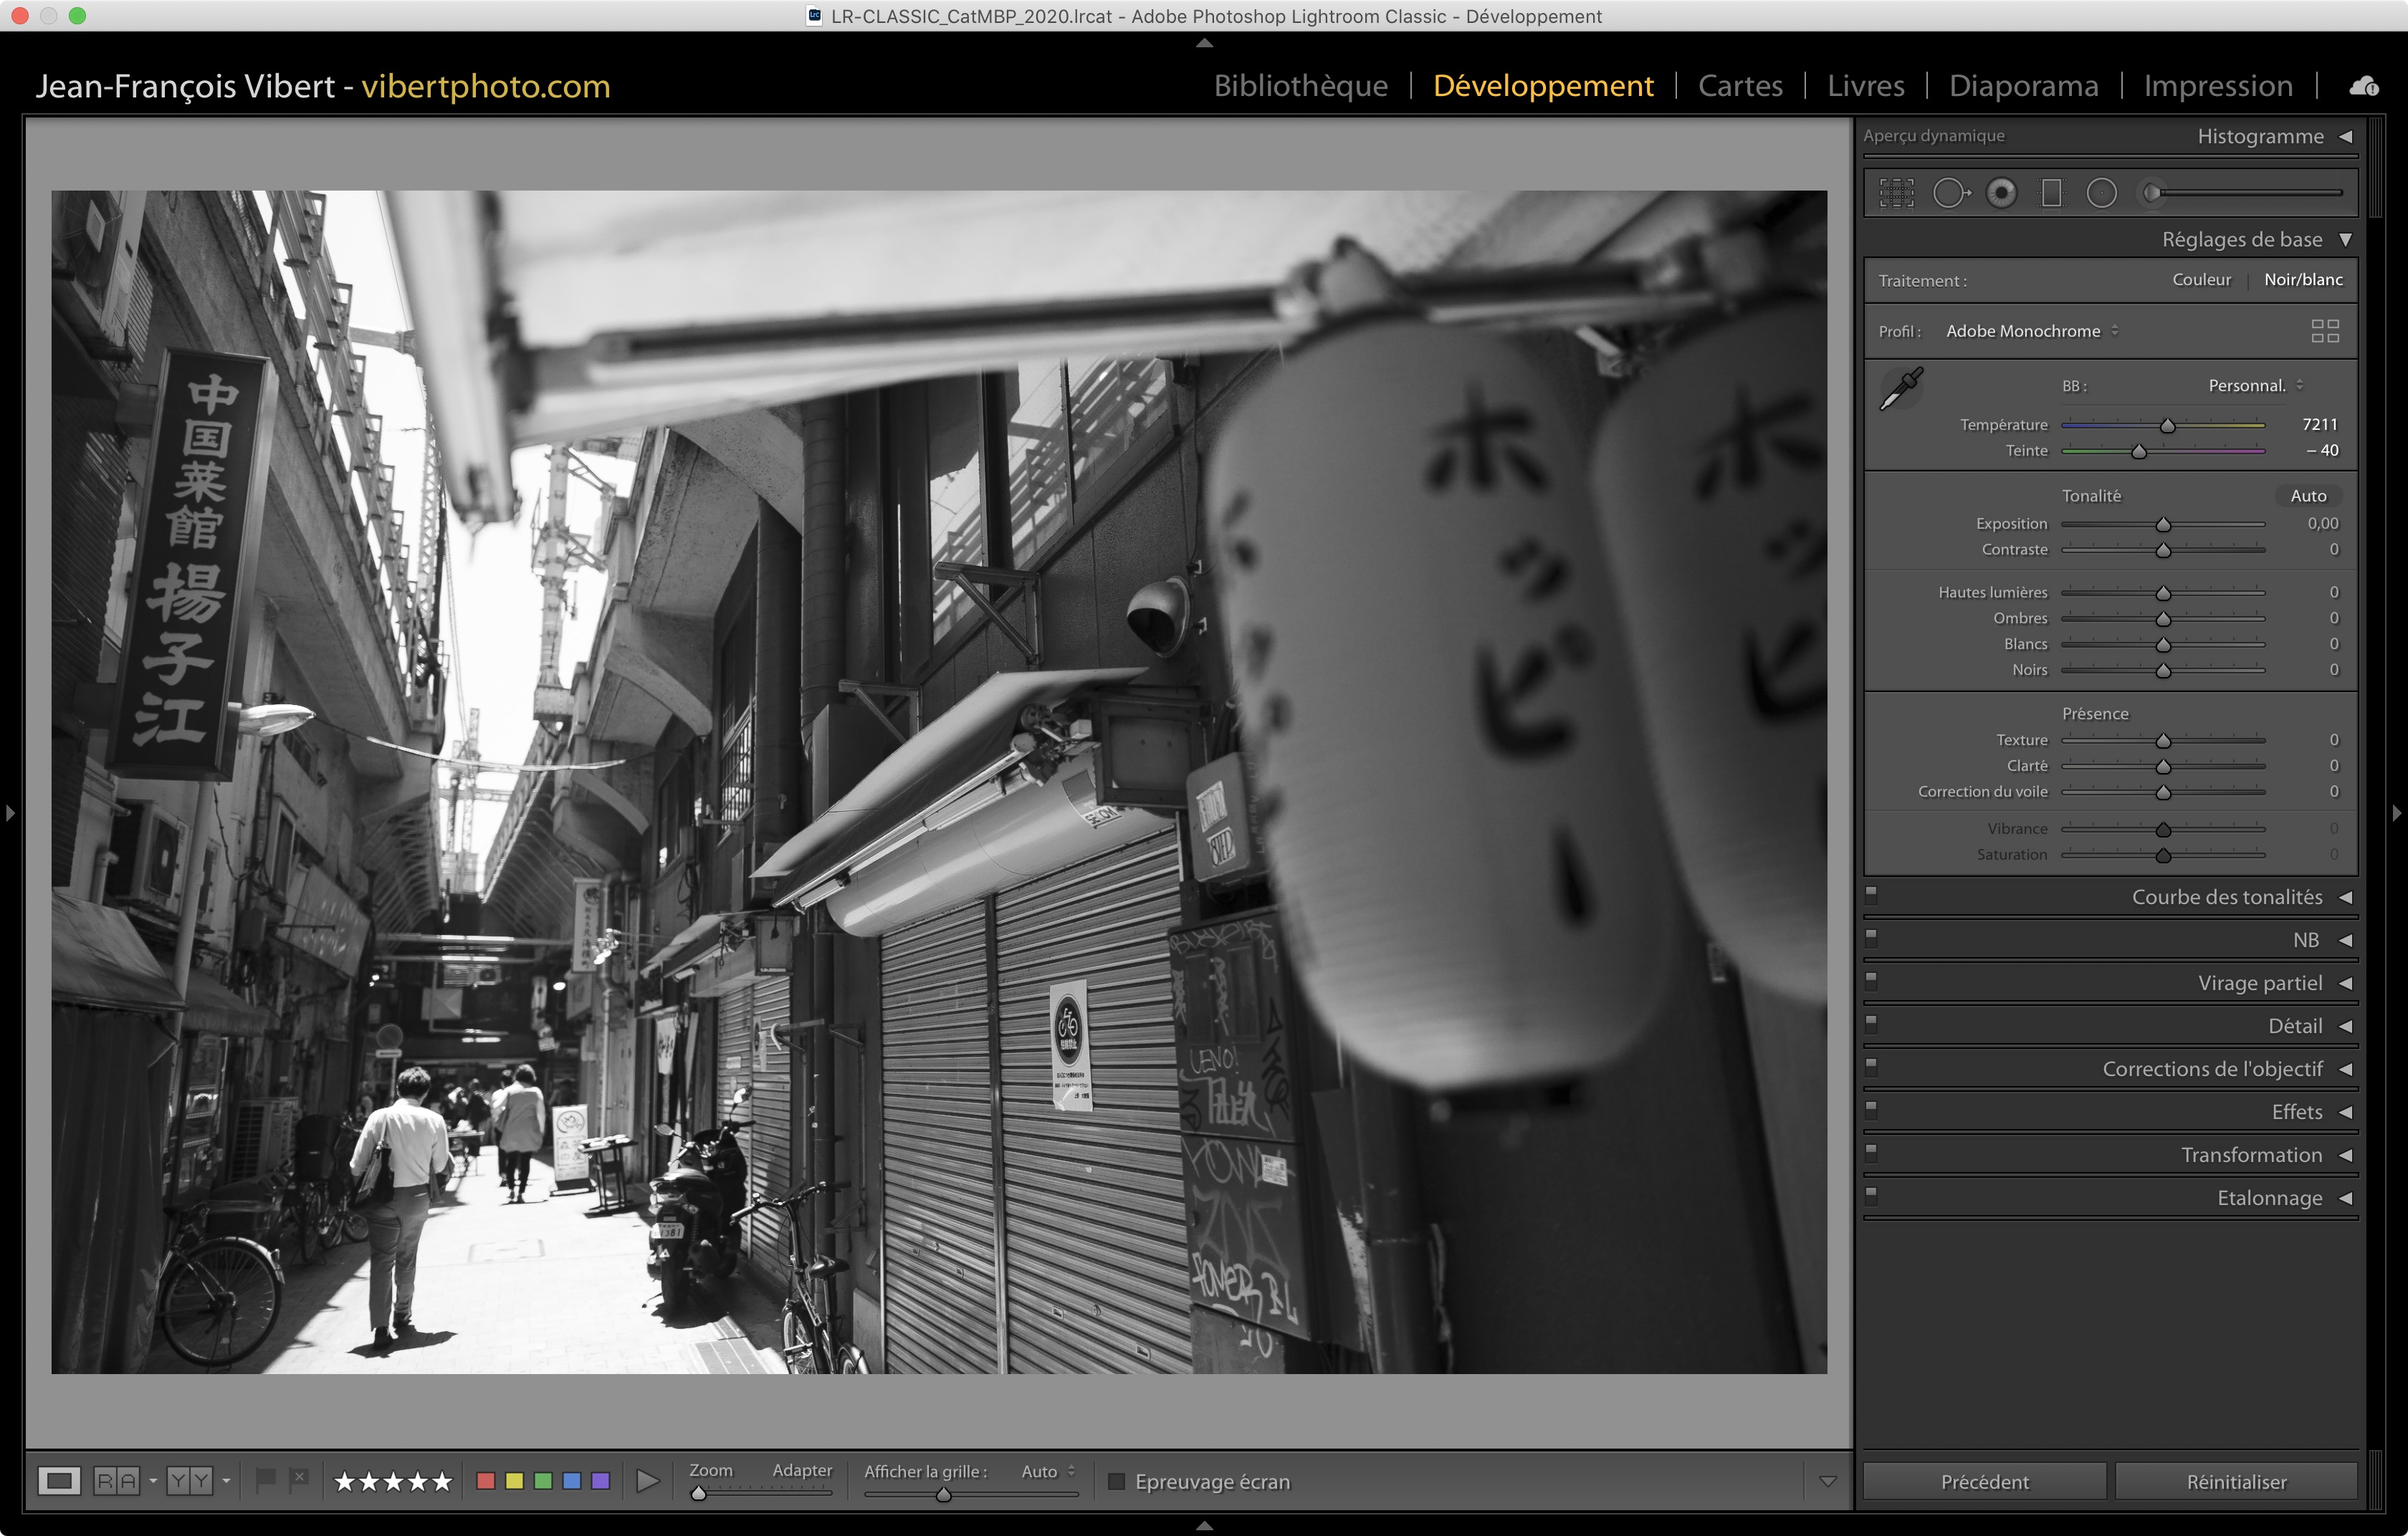The image size is (2408, 1536).
Task: Expand the Détail panel
Action: 2295,1027
